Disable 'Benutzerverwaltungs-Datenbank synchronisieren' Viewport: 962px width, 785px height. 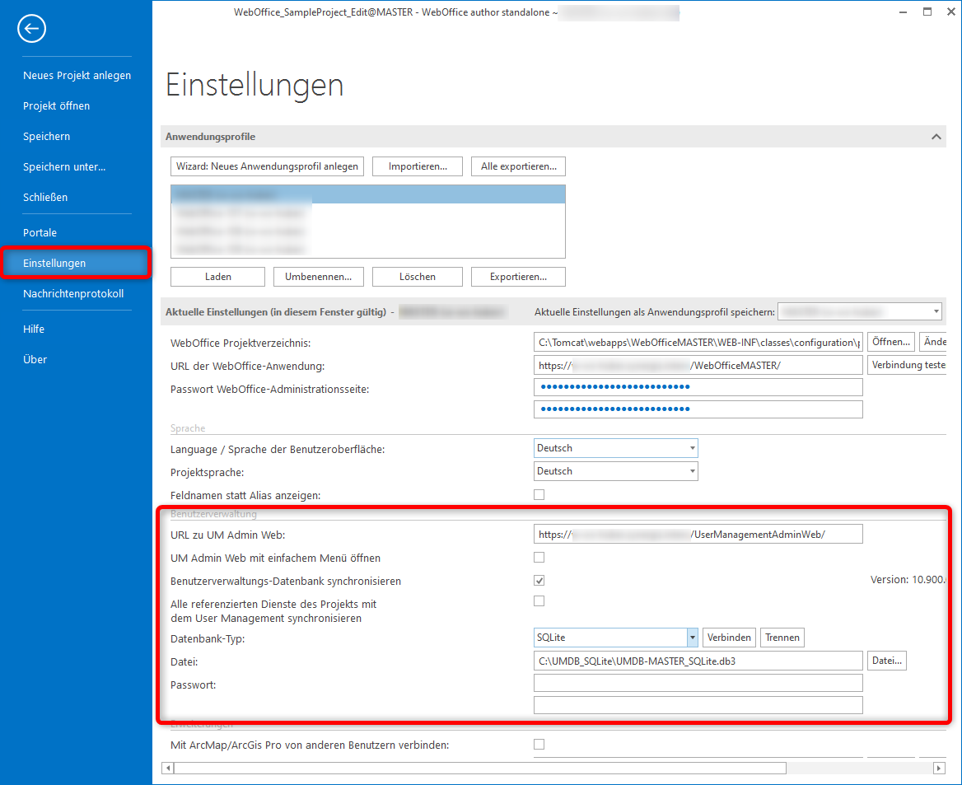tap(539, 580)
